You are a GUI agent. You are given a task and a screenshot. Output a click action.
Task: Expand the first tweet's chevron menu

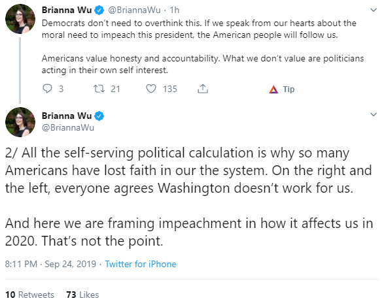click(x=374, y=10)
